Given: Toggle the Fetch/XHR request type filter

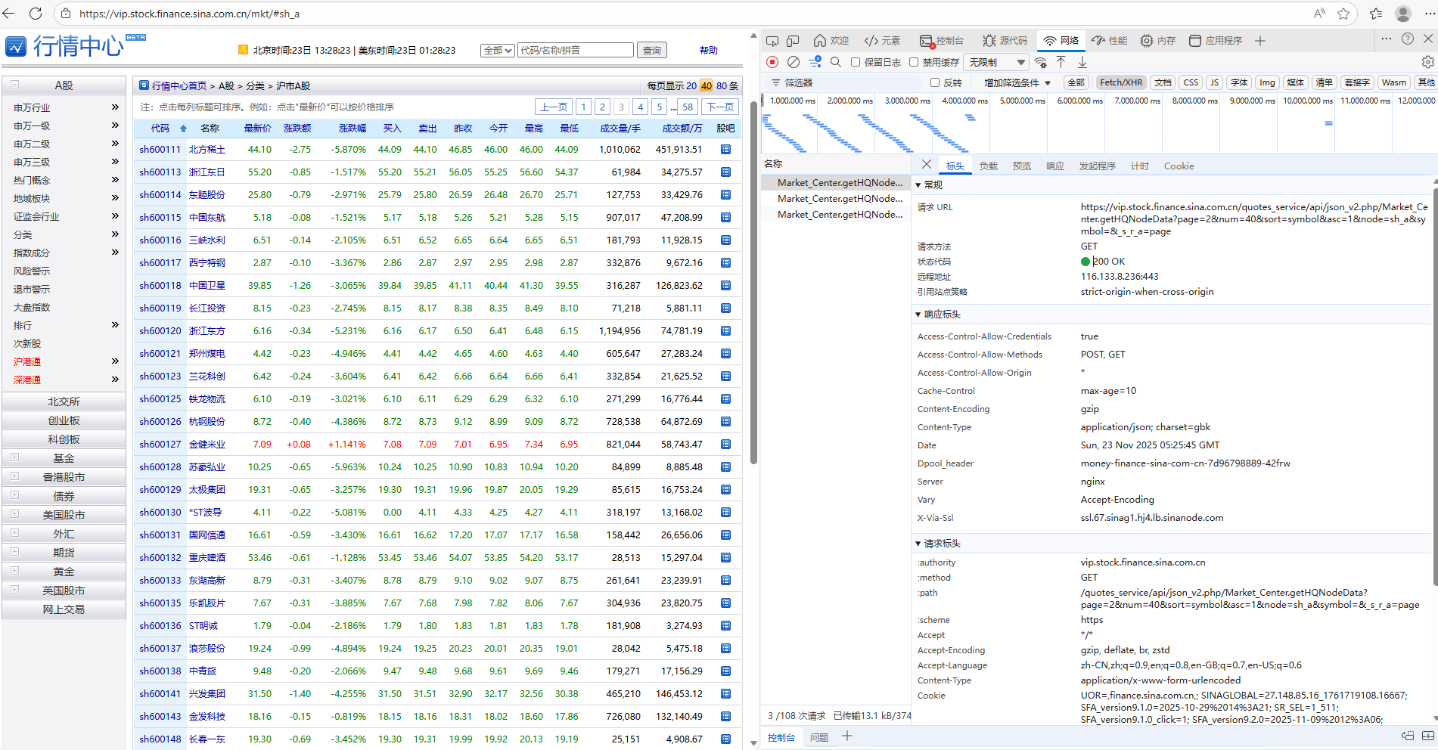Looking at the screenshot, I should pos(1121,82).
